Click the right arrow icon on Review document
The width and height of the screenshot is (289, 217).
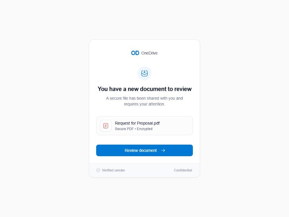tap(163, 150)
